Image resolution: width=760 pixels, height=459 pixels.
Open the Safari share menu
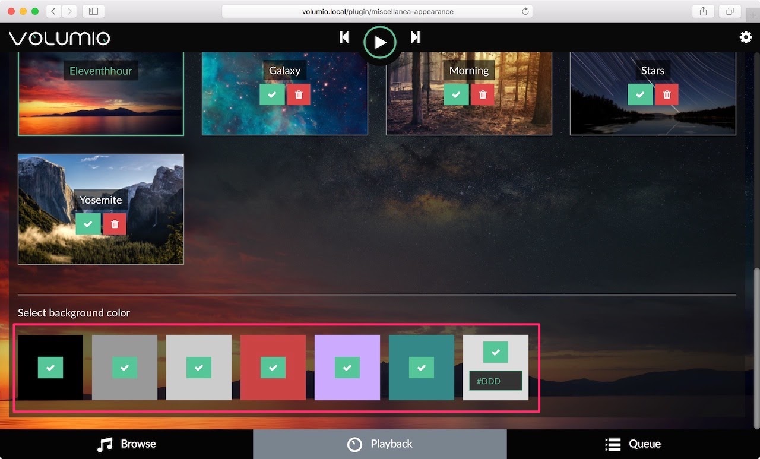click(x=703, y=11)
